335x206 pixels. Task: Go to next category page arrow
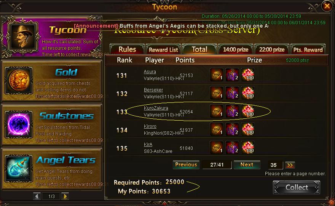[x=65, y=196]
